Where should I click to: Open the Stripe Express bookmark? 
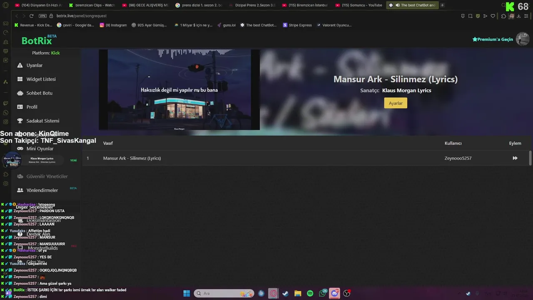(297, 25)
